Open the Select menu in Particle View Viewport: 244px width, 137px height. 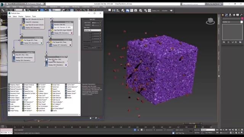[14, 16]
